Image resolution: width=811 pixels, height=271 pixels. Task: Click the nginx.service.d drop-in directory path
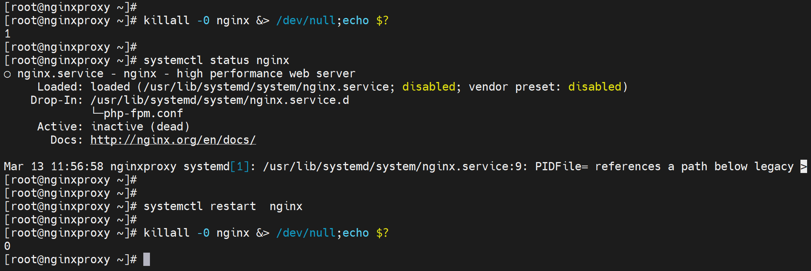(220, 100)
